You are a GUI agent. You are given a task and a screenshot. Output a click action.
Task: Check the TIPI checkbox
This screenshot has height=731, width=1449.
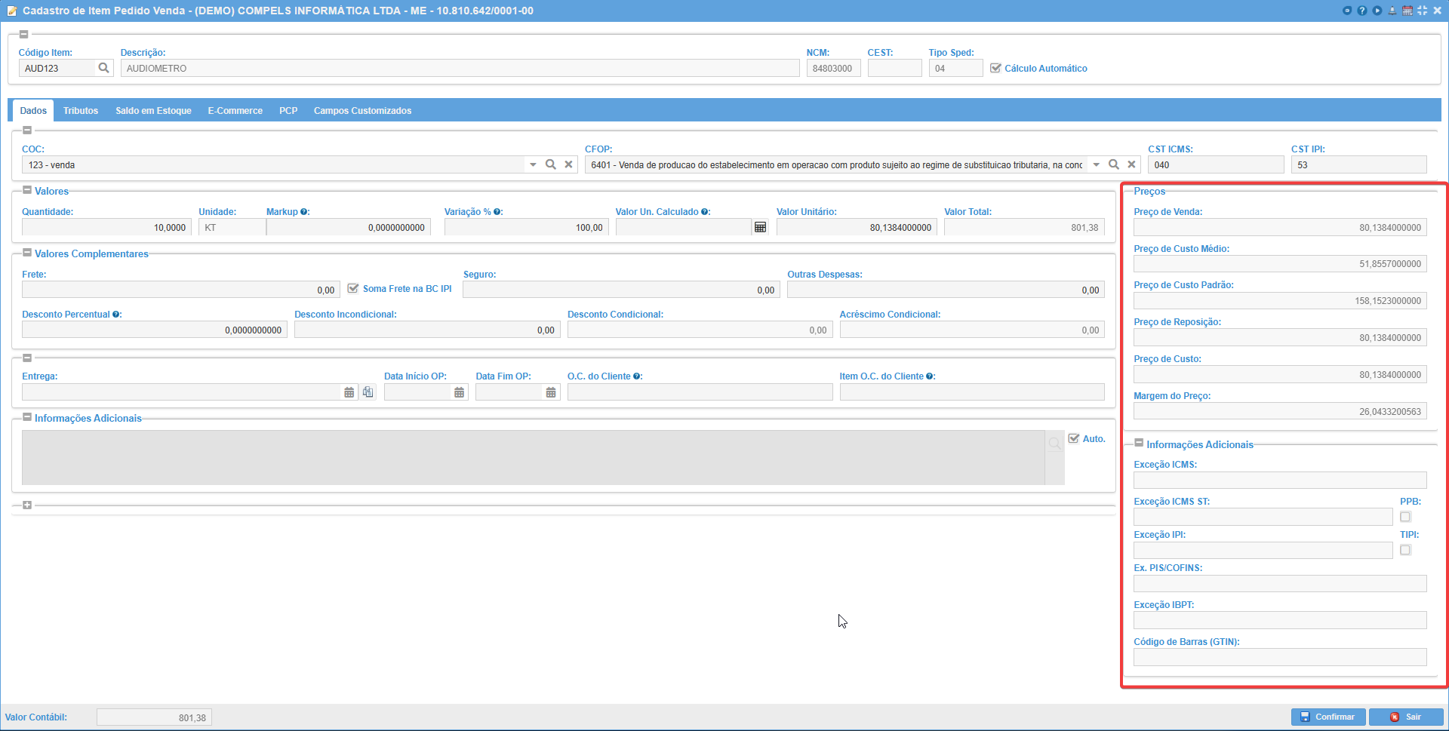(1405, 550)
